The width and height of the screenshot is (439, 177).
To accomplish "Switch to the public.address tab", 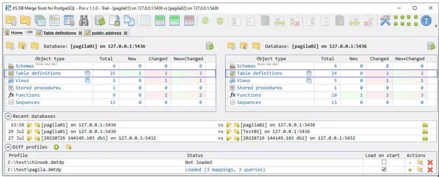I will pyautogui.click(x=106, y=33).
